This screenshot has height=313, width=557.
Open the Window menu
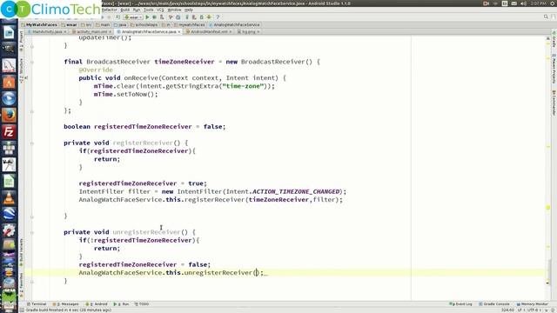174,10
